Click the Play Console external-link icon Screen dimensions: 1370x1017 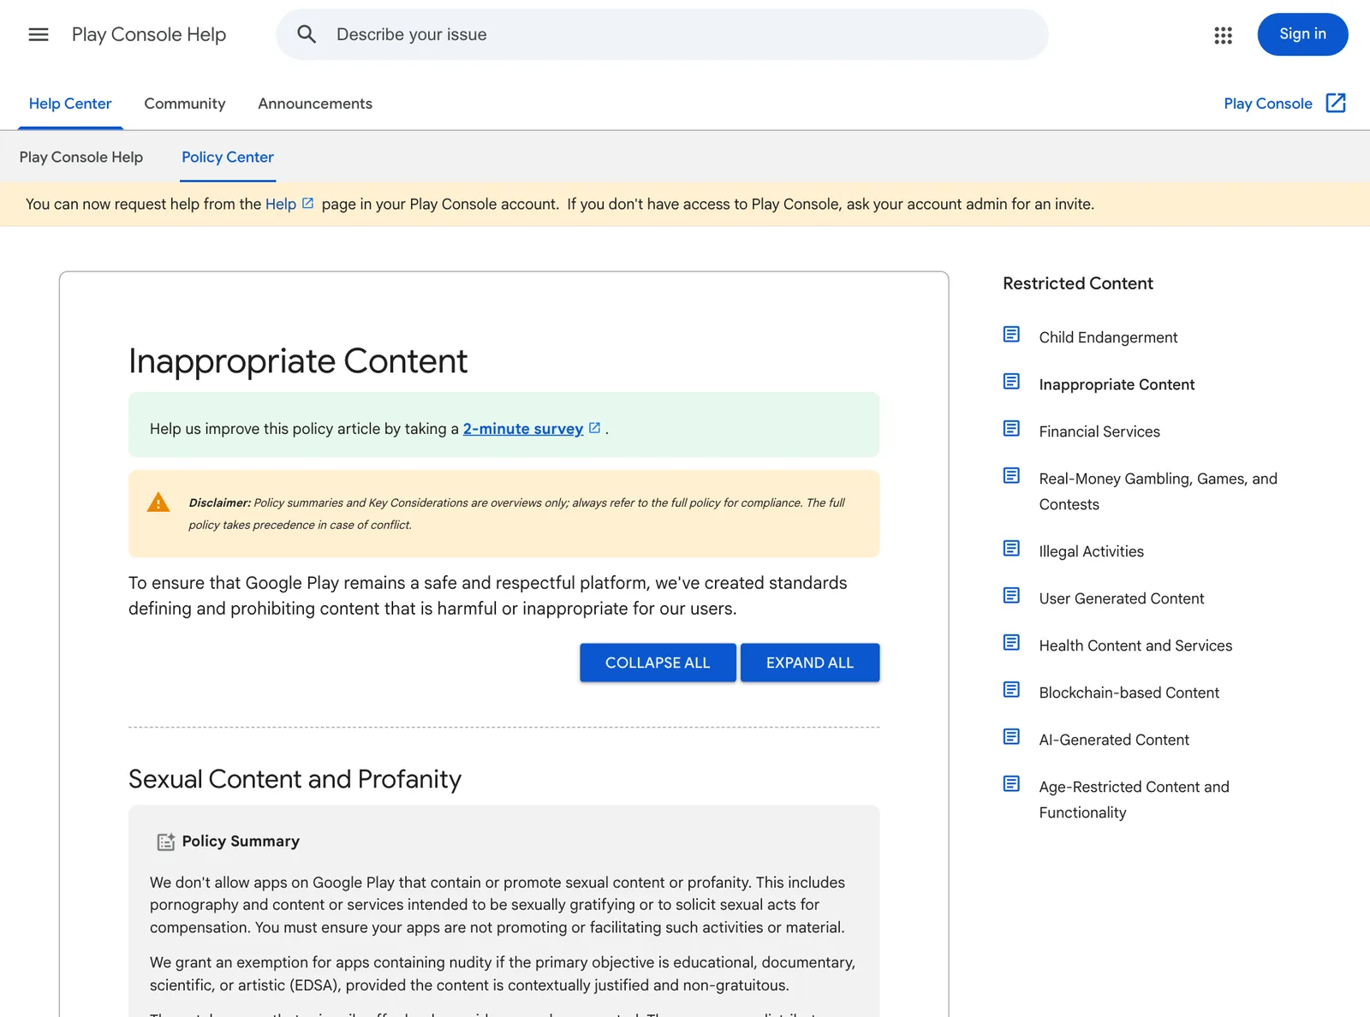pos(1336,103)
